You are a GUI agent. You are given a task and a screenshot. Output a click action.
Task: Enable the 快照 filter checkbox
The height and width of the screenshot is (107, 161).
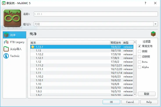pyautogui.click(x=139, y=51)
